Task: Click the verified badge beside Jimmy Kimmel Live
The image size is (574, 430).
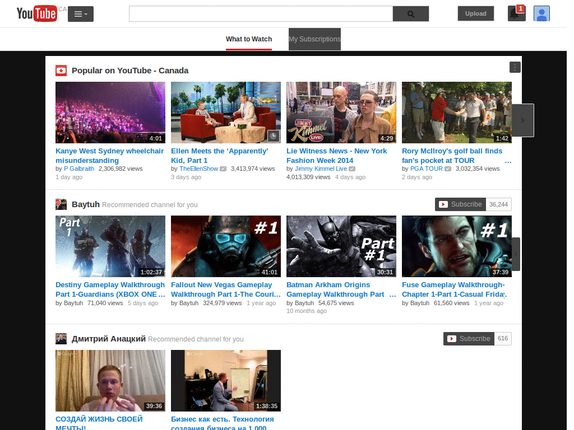Action: [x=352, y=169]
